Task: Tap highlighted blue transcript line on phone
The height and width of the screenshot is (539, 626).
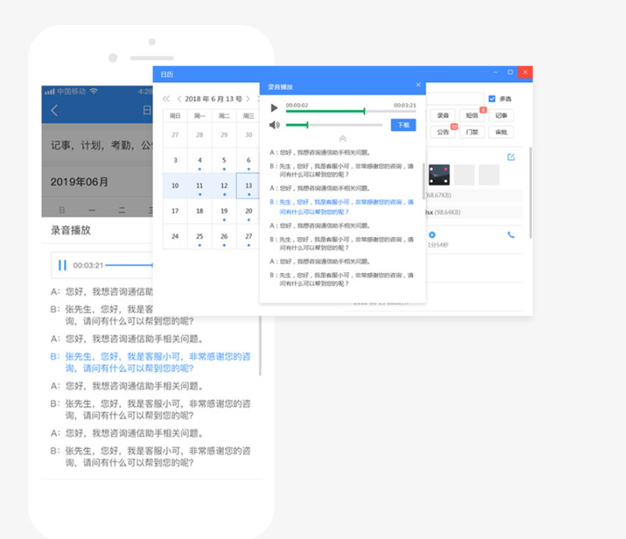Action: pos(150,362)
